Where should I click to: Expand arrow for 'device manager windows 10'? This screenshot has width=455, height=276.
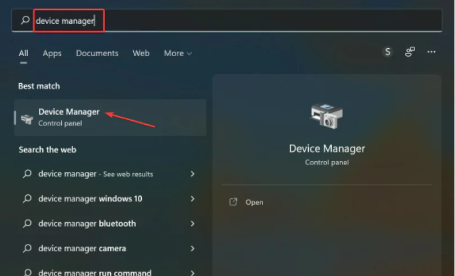192,198
